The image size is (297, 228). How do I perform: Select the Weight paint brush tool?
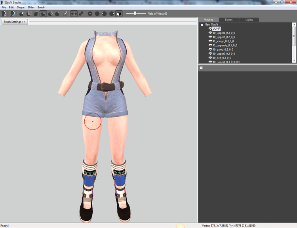tap(65, 13)
